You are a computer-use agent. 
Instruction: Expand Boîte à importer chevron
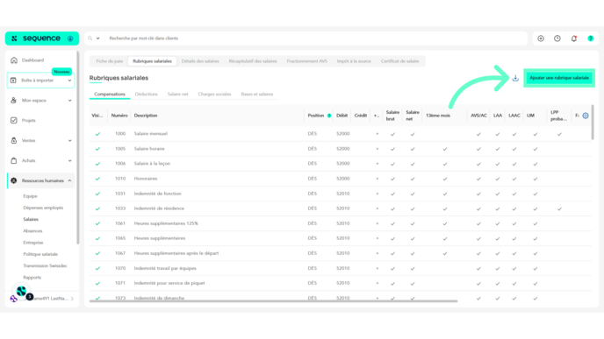pos(69,81)
